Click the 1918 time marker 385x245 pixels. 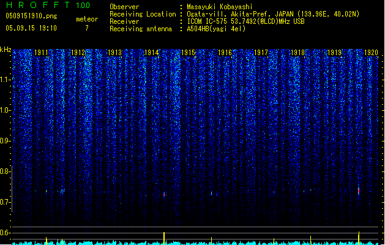point(297,53)
